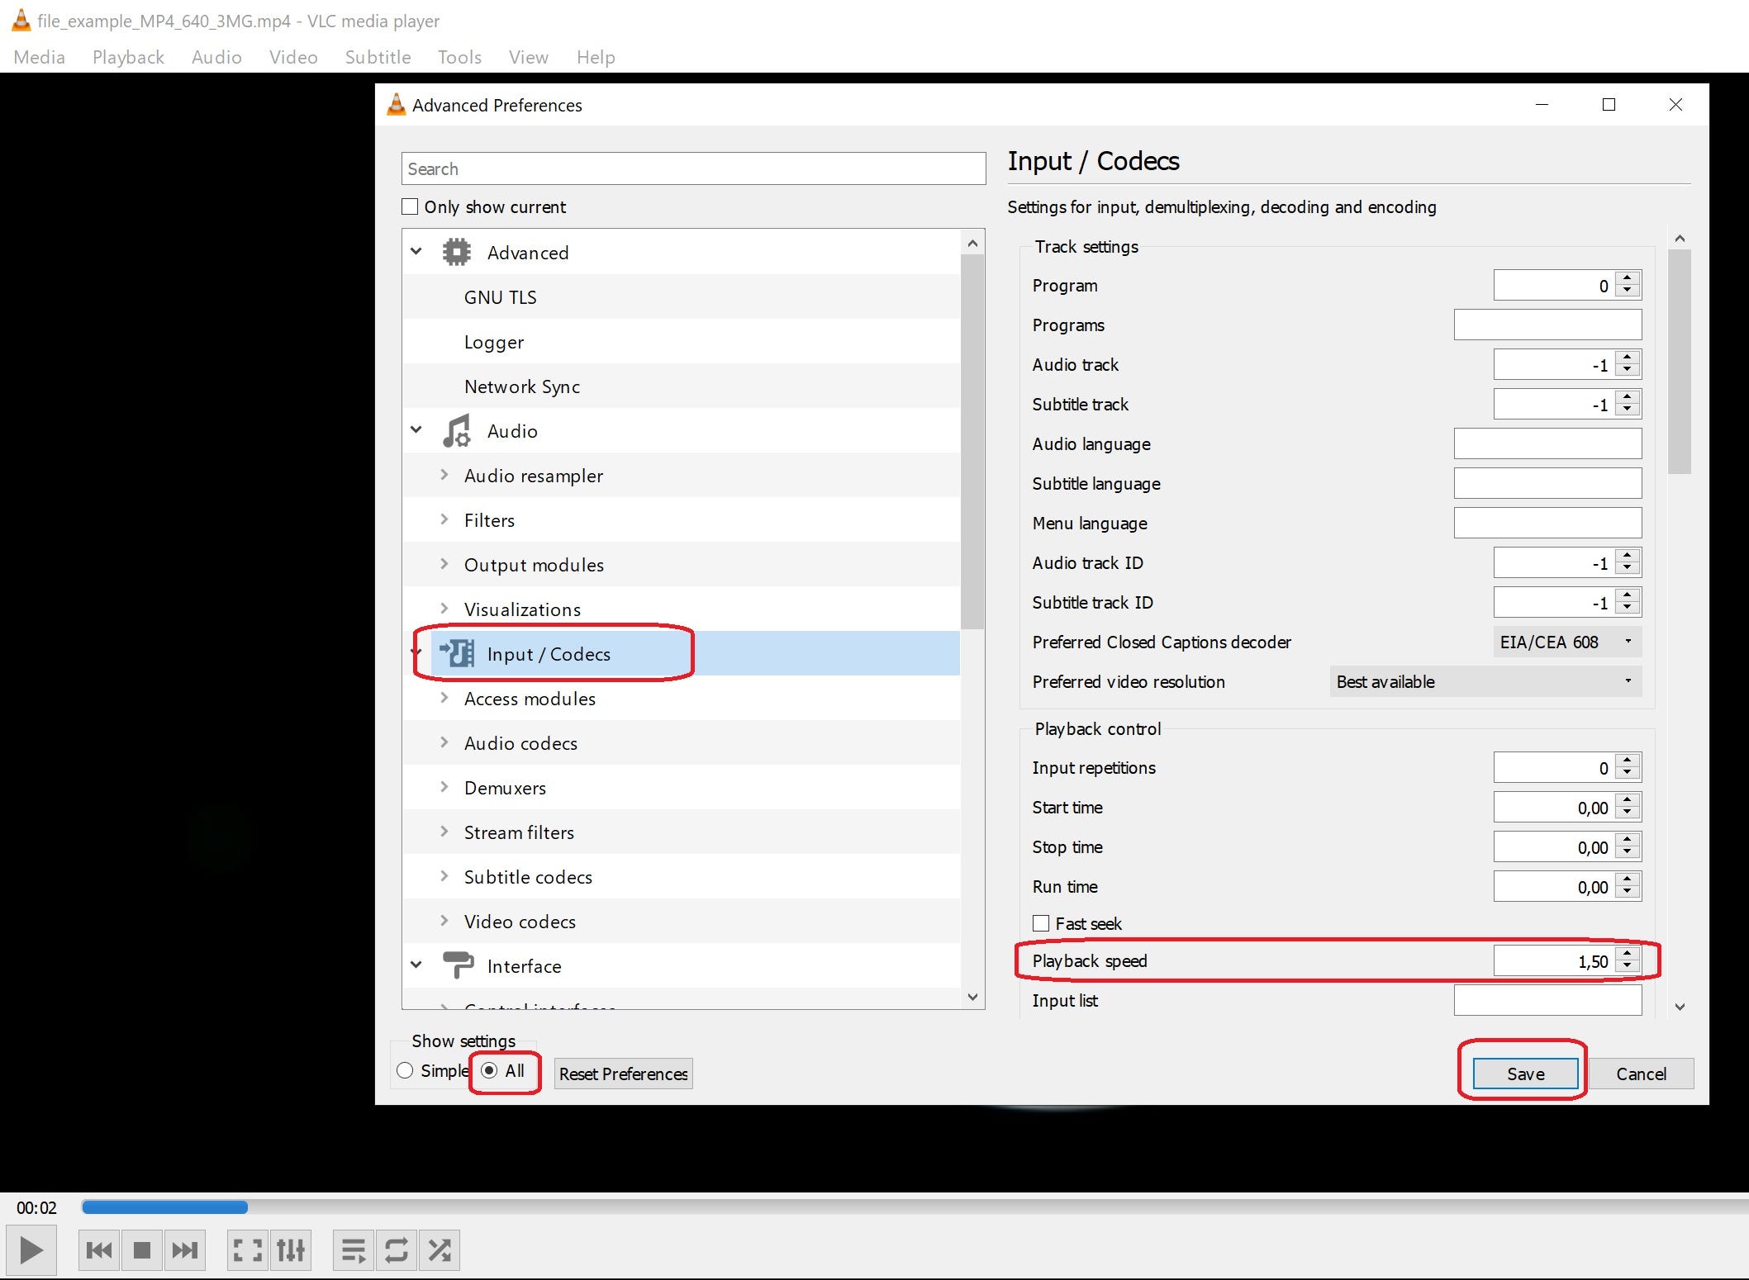The width and height of the screenshot is (1749, 1280).
Task: Open extended settings (equalizer) panel
Action: [290, 1249]
